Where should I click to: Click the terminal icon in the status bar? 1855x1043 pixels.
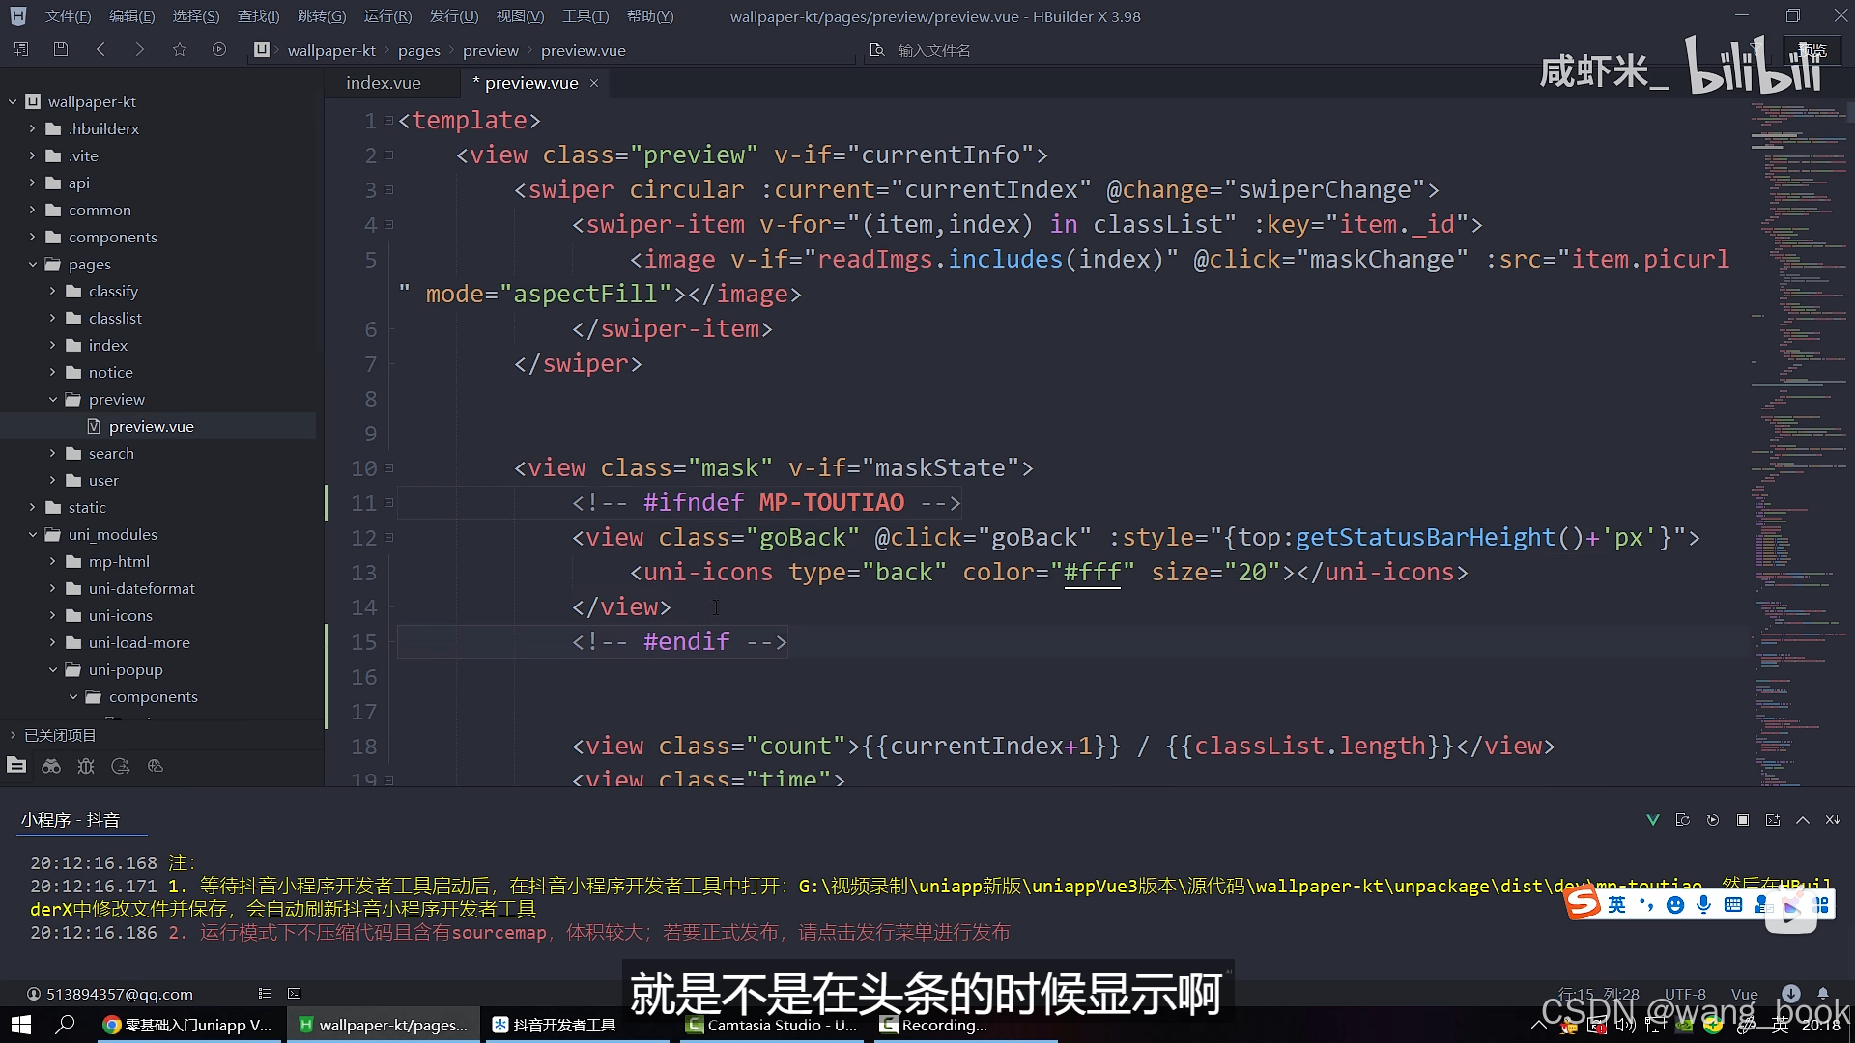(295, 993)
